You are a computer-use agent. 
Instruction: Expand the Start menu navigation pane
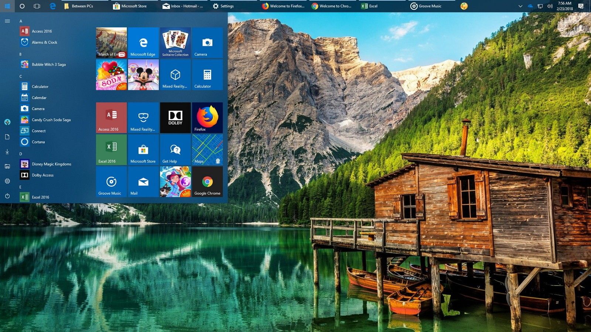[7, 21]
